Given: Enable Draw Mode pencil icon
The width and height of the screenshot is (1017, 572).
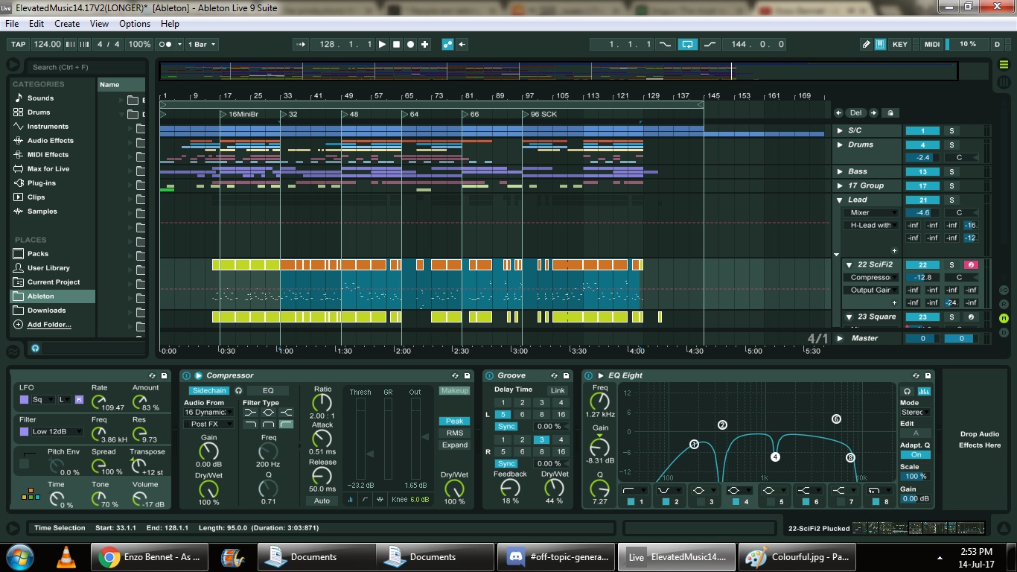Looking at the screenshot, I should [866, 44].
